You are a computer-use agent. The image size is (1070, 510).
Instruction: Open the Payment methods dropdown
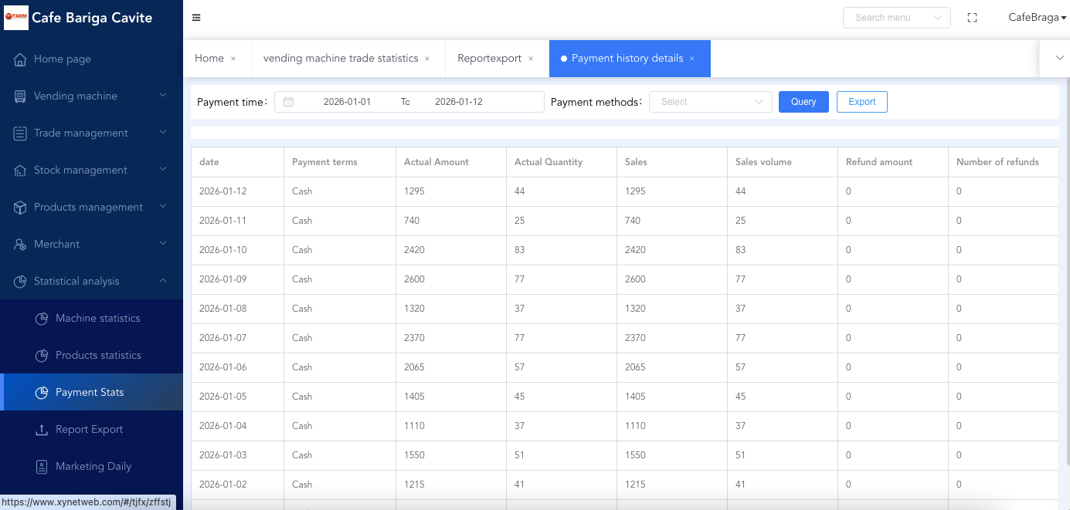(710, 102)
